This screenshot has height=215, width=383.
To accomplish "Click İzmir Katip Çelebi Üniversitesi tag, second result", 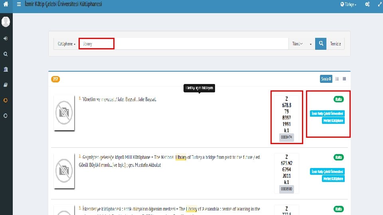I will click(x=327, y=171).
